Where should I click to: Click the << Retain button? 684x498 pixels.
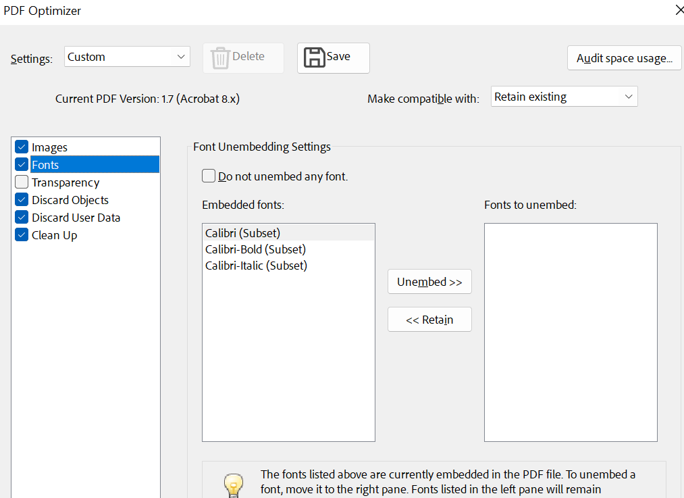point(429,320)
